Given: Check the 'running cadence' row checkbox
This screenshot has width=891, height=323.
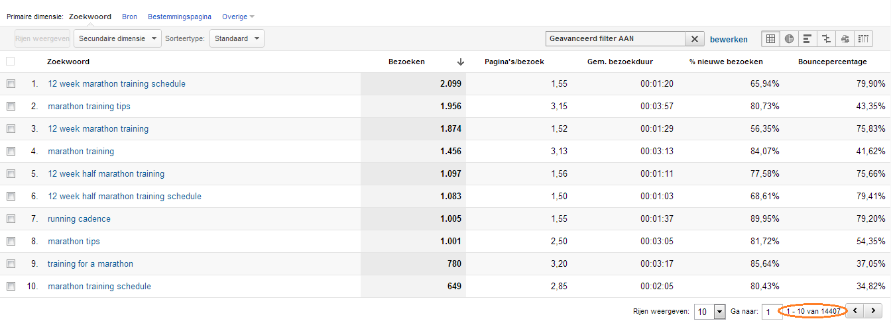Looking at the screenshot, I should (10, 219).
